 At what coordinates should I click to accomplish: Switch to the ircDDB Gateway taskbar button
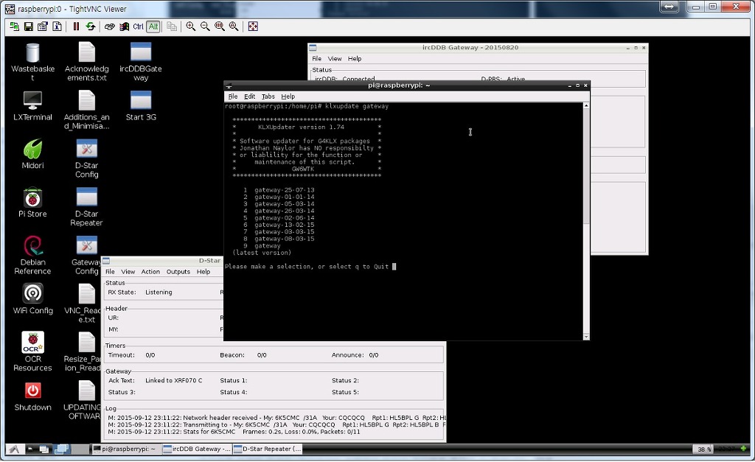pyautogui.click(x=196, y=449)
